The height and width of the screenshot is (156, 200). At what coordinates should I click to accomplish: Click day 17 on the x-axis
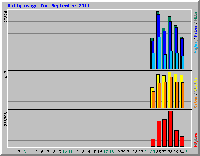pos(105,152)
